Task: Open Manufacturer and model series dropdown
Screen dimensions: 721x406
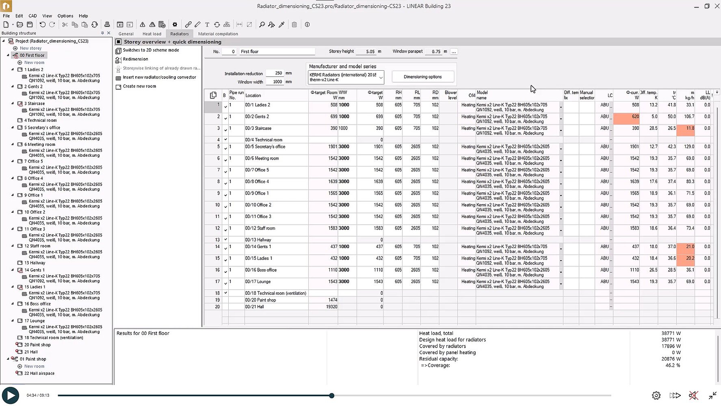Action: (x=381, y=77)
